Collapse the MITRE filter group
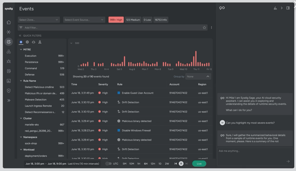This screenshot has height=171, width=296. click(x=21, y=50)
